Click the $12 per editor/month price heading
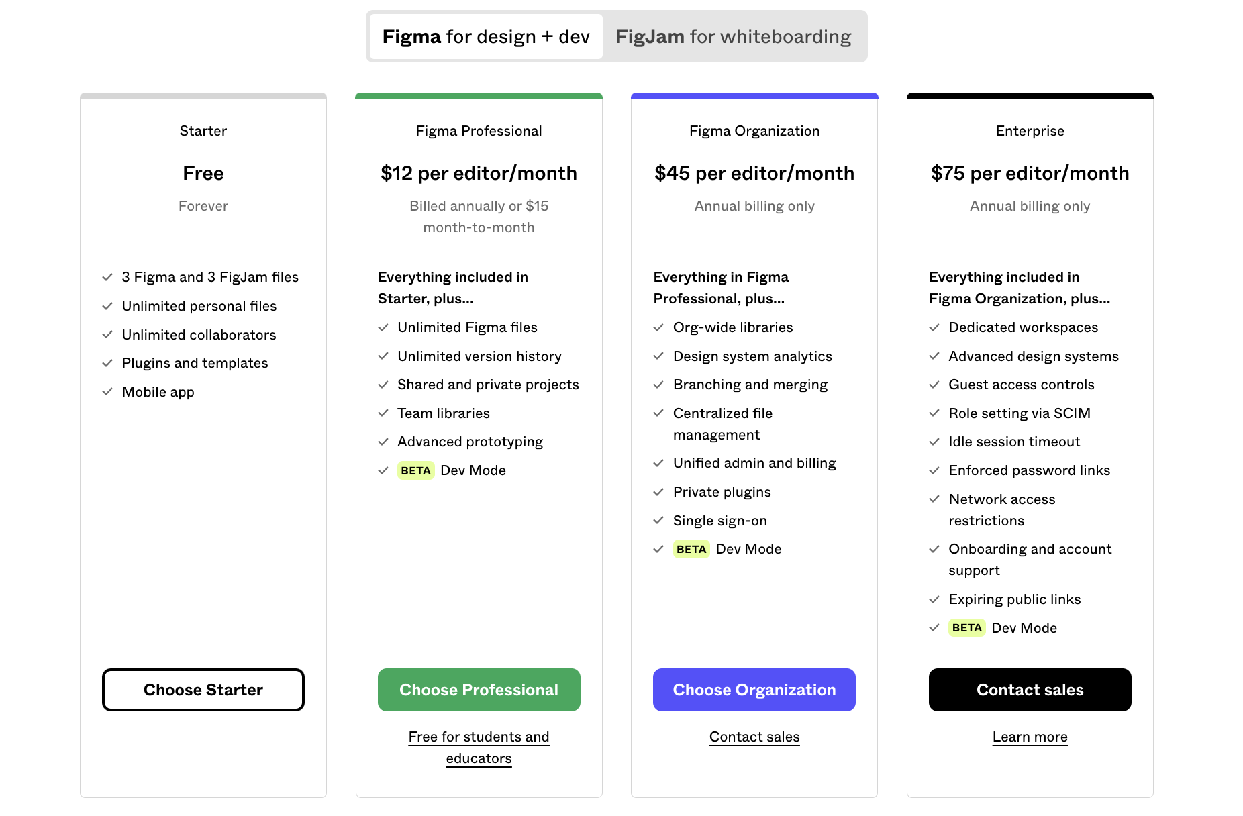The image size is (1243, 816). (x=479, y=173)
